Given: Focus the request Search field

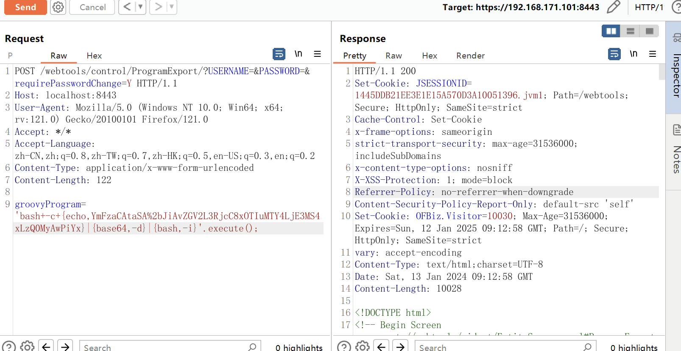Looking at the screenshot, I should pos(170,347).
